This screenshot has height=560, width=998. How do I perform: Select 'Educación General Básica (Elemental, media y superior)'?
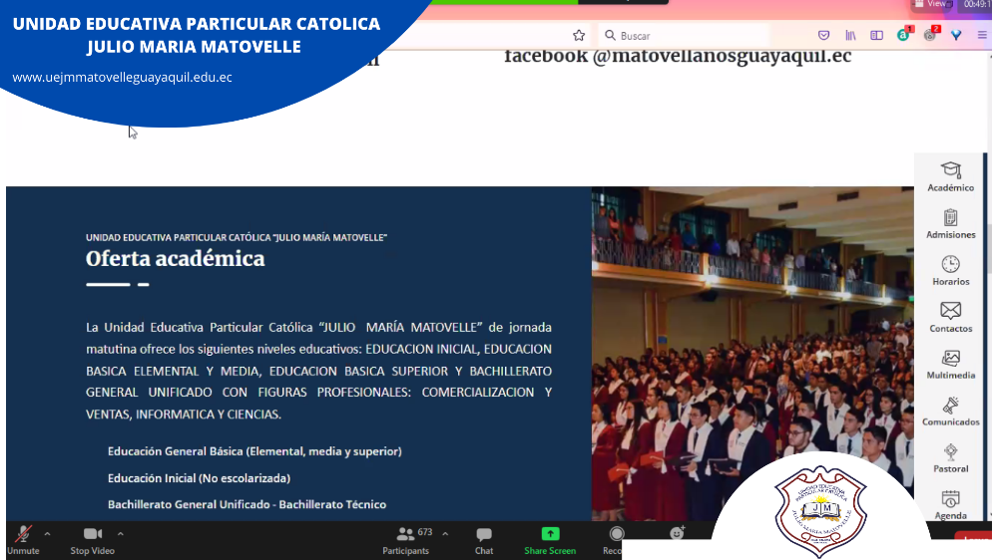[x=254, y=451]
